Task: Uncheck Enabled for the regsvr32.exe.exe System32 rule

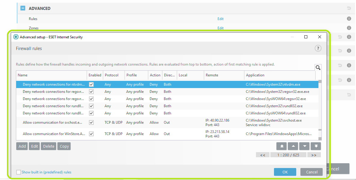Action: point(91,92)
